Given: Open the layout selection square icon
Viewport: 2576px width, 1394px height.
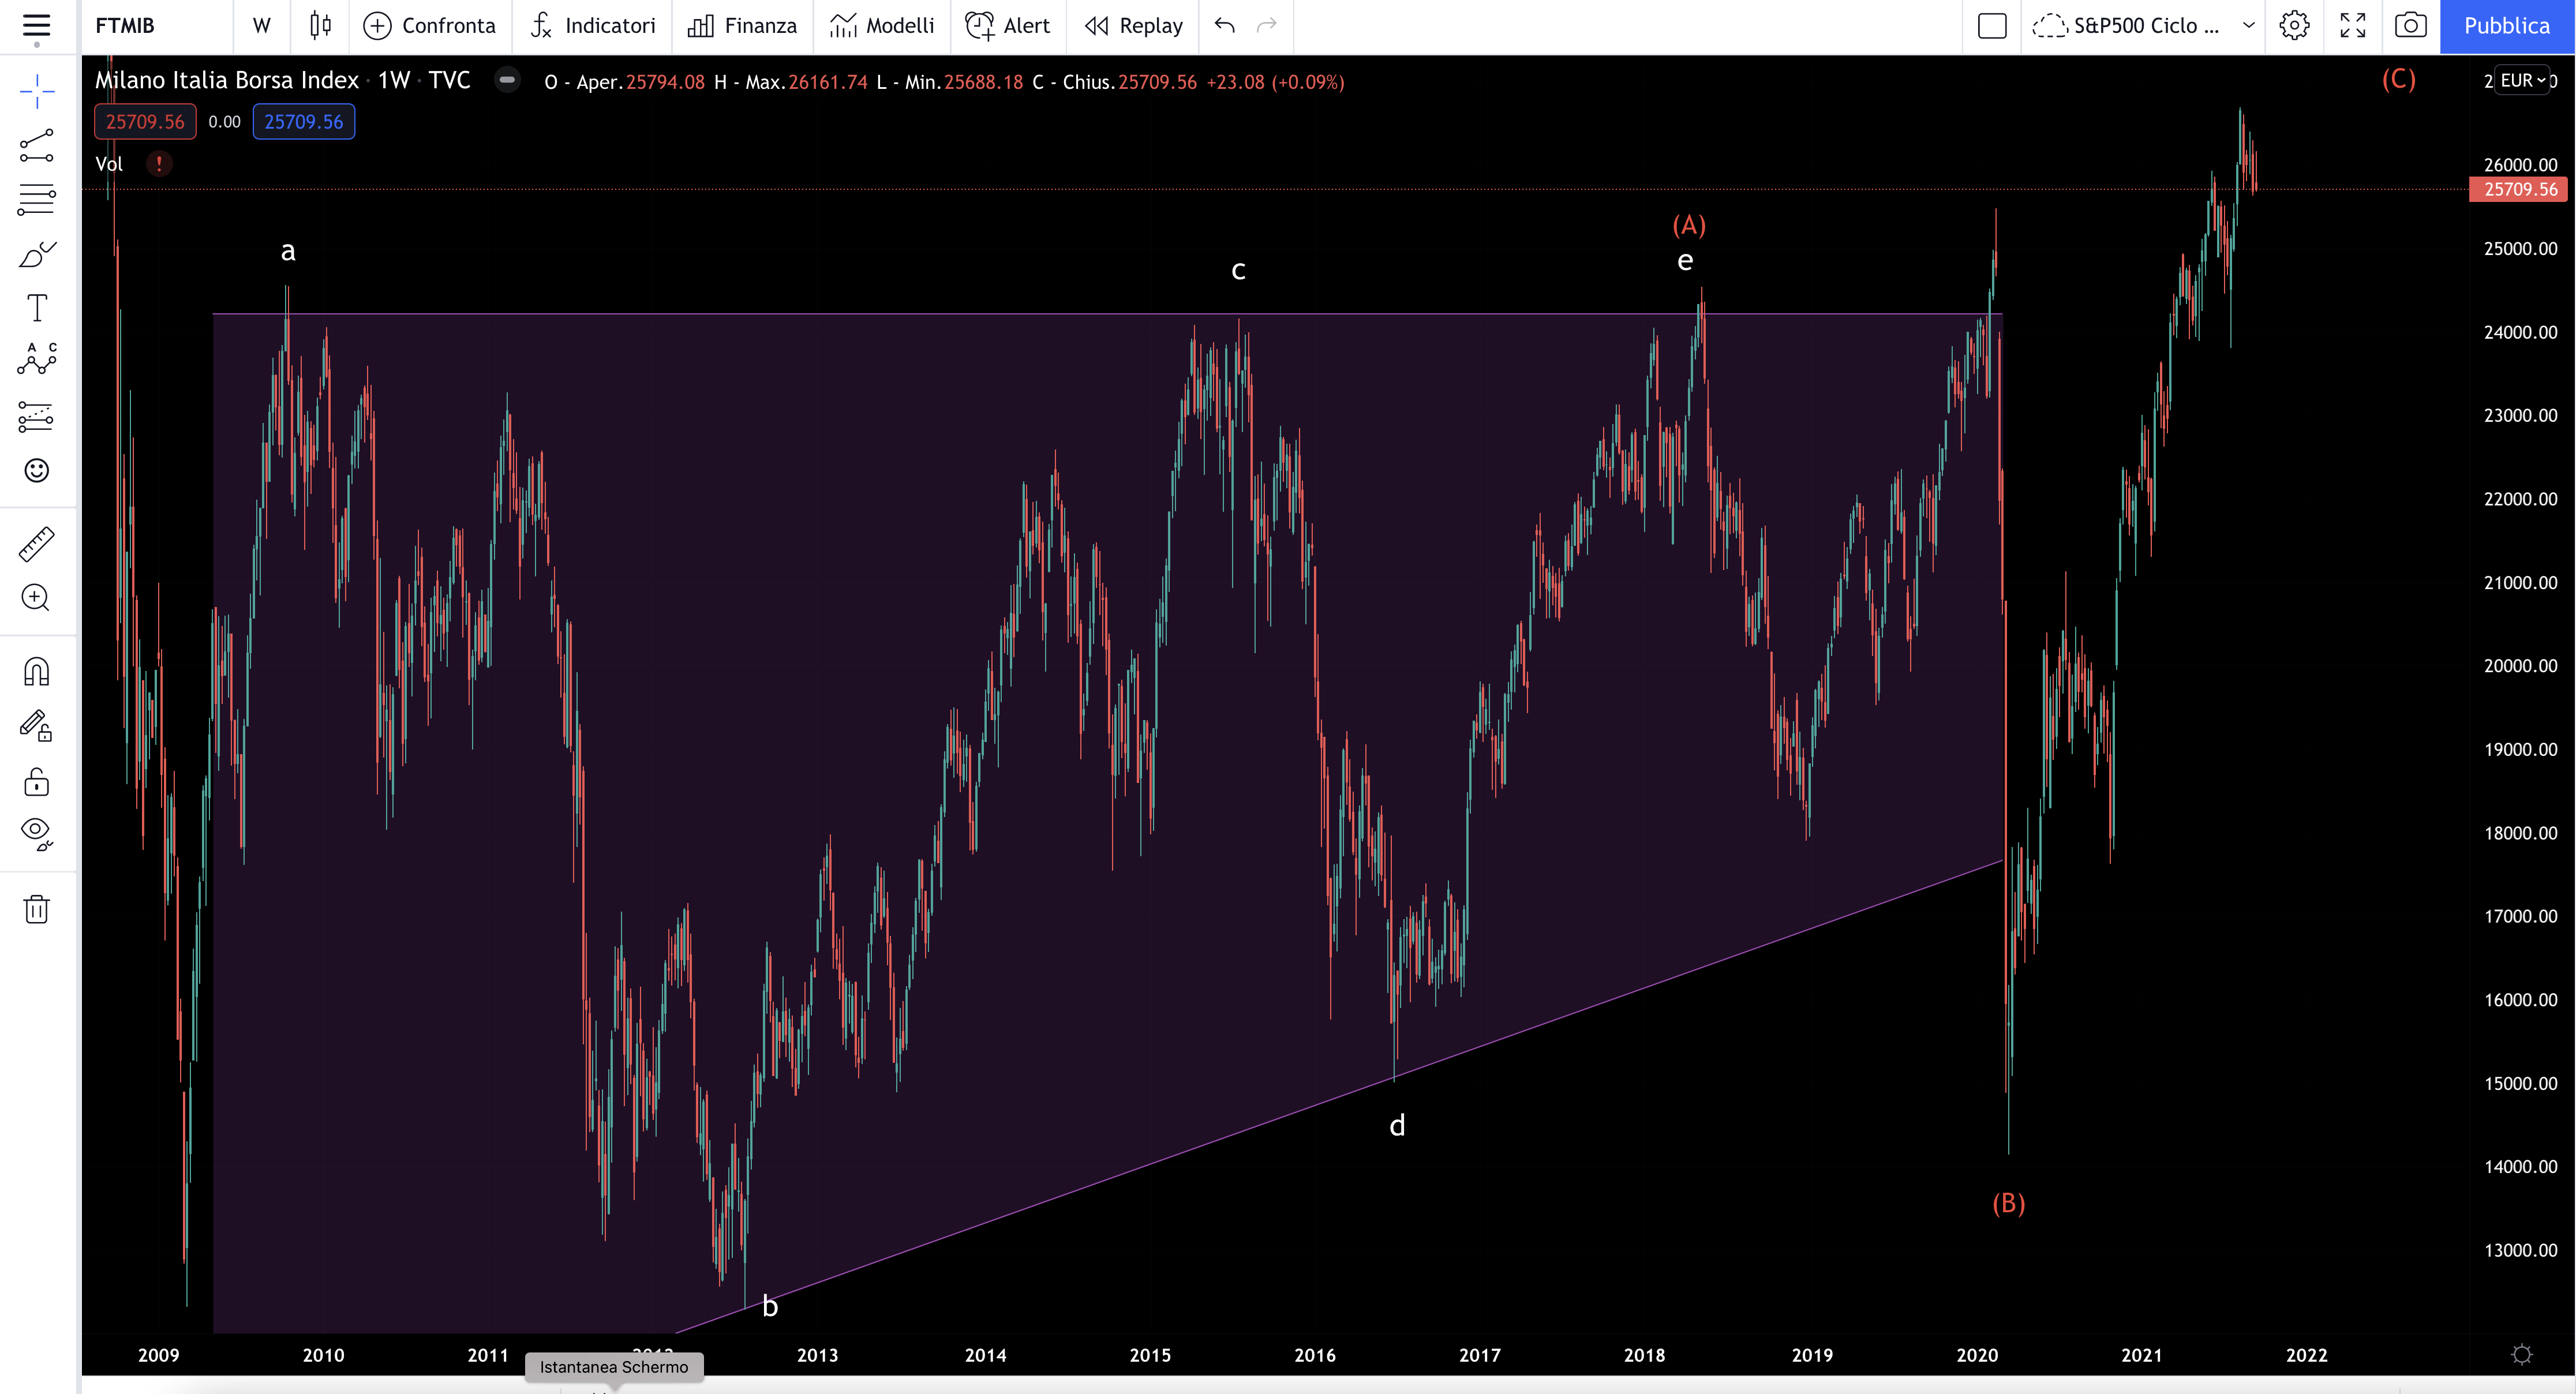Looking at the screenshot, I should pos(1992,26).
